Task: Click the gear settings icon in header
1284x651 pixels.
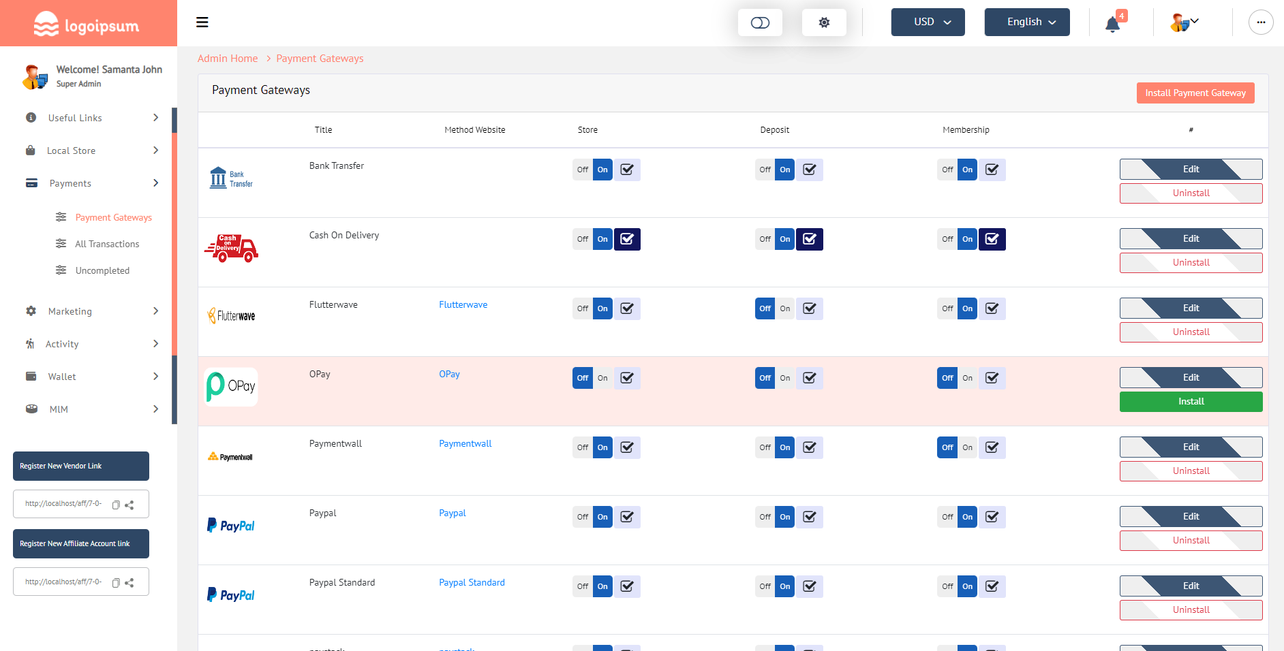Action: [824, 22]
